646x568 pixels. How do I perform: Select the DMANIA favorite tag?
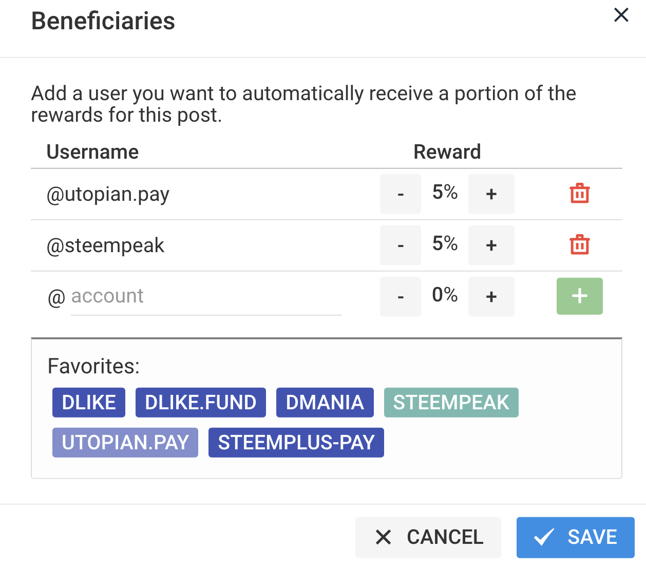click(x=325, y=402)
